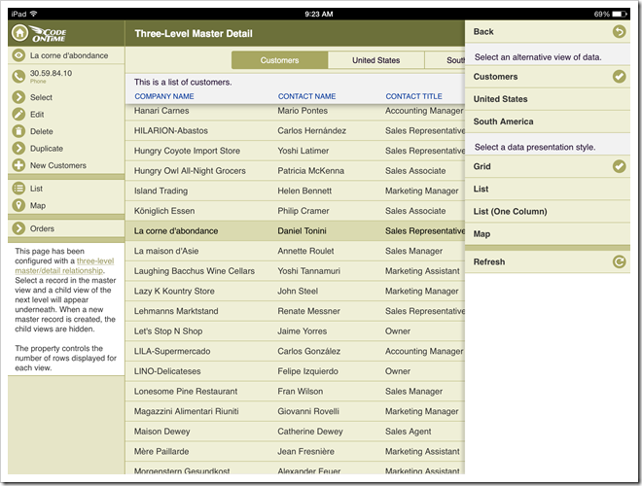
Task: Tap the Refresh circular arrow icon
Action: pyautogui.click(x=619, y=261)
